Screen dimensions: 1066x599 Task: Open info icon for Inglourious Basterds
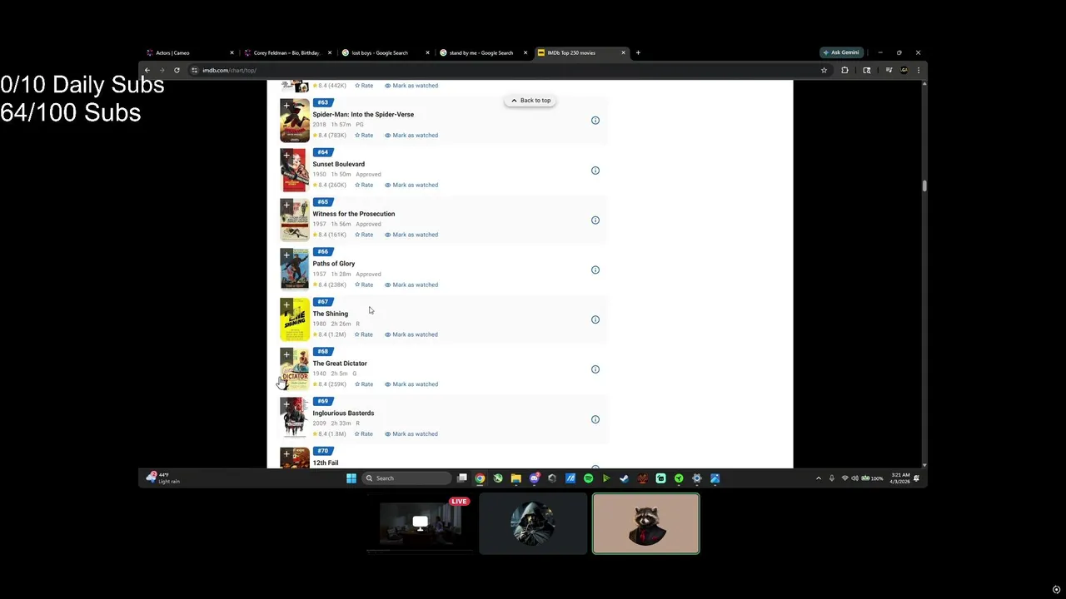595,419
